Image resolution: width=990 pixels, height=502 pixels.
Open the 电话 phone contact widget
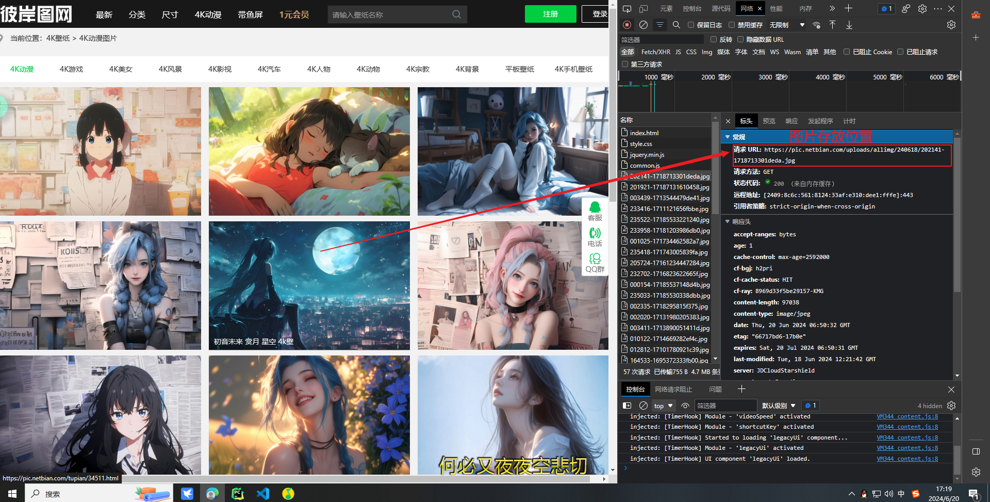coord(595,237)
